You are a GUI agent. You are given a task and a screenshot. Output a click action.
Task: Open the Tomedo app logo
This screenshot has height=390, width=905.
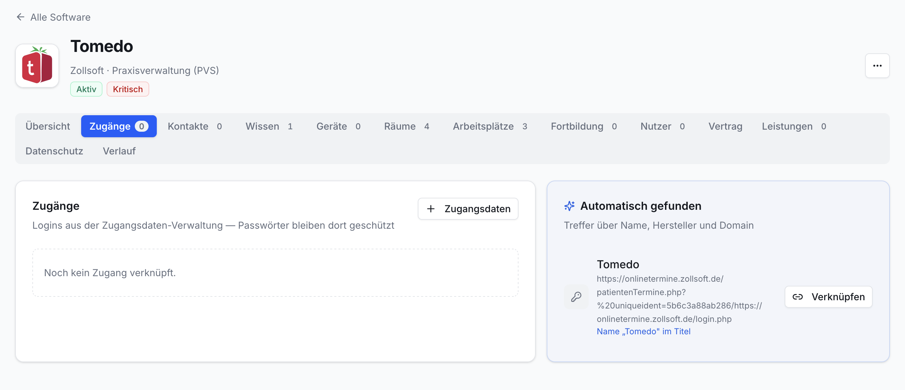(37, 65)
